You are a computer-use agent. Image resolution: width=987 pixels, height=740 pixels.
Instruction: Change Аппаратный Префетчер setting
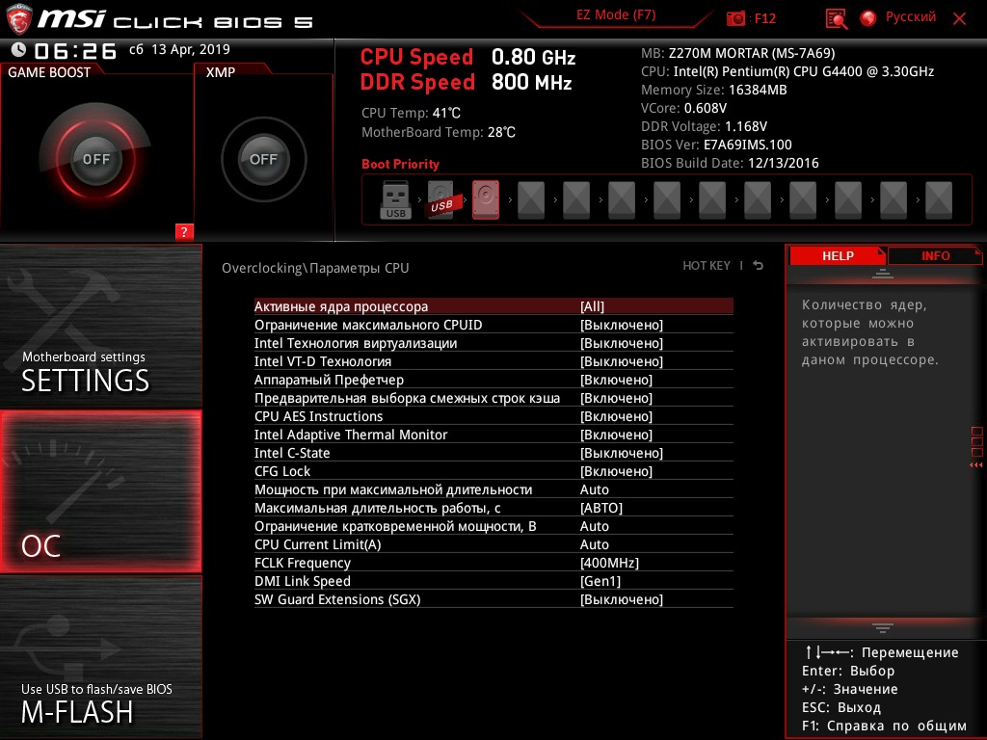click(x=493, y=380)
